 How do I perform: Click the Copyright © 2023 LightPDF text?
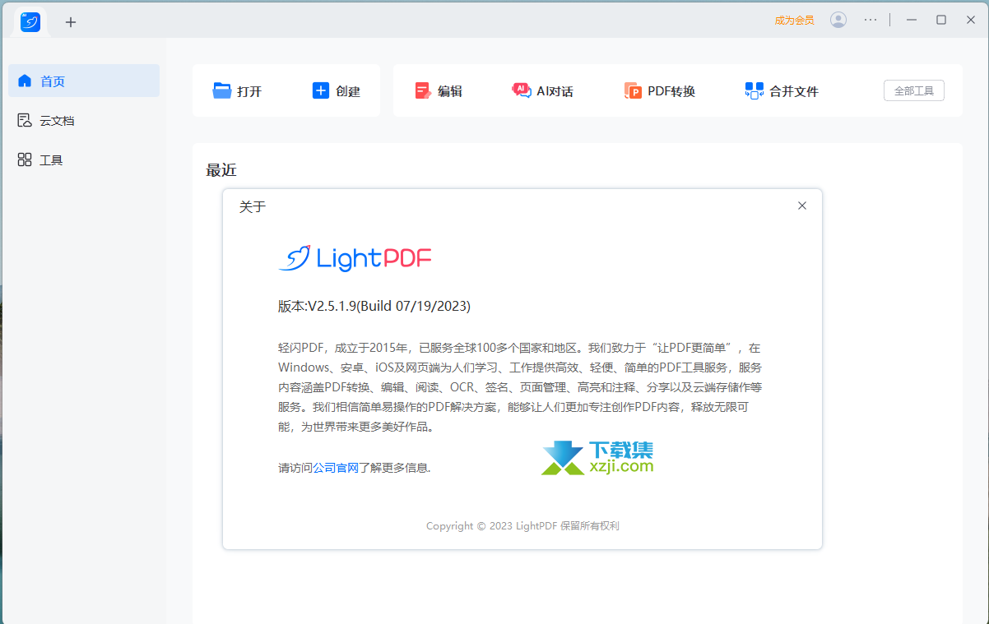522,525
